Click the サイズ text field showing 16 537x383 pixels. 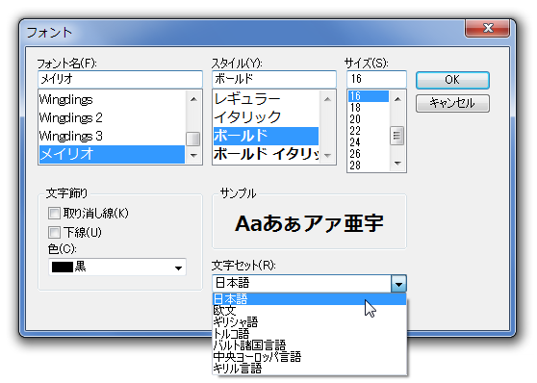coord(376,79)
